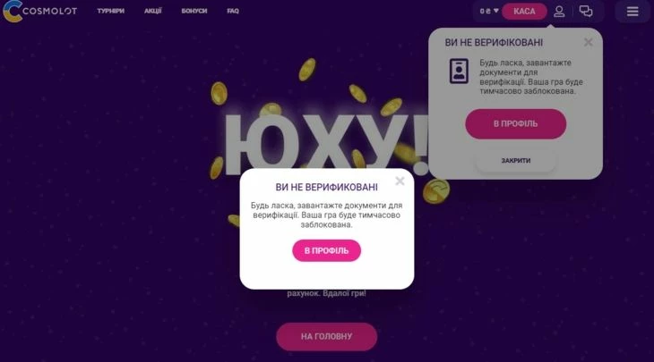Click the Cosmolot logo
Screen dimensions: 654x362
click(x=39, y=12)
